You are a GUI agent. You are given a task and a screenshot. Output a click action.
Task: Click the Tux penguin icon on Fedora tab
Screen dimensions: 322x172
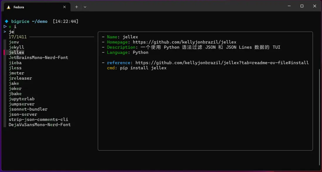(x=9, y=7)
